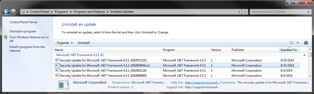The image size is (314, 94).
Task: Collapse the Microsoft .NET Framework 4.5.1 group
Action: tap(304, 55)
